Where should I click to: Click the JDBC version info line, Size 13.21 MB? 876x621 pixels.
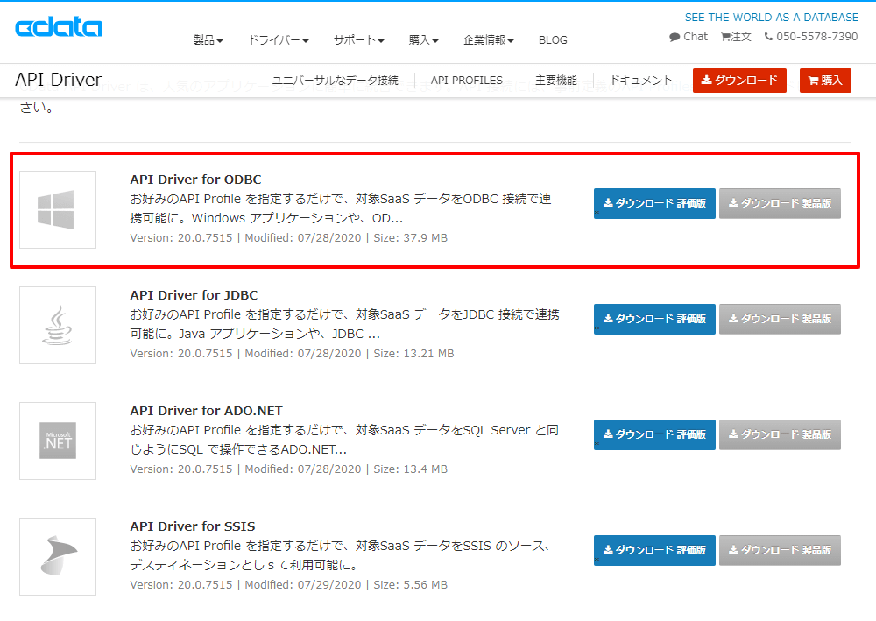click(293, 354)
